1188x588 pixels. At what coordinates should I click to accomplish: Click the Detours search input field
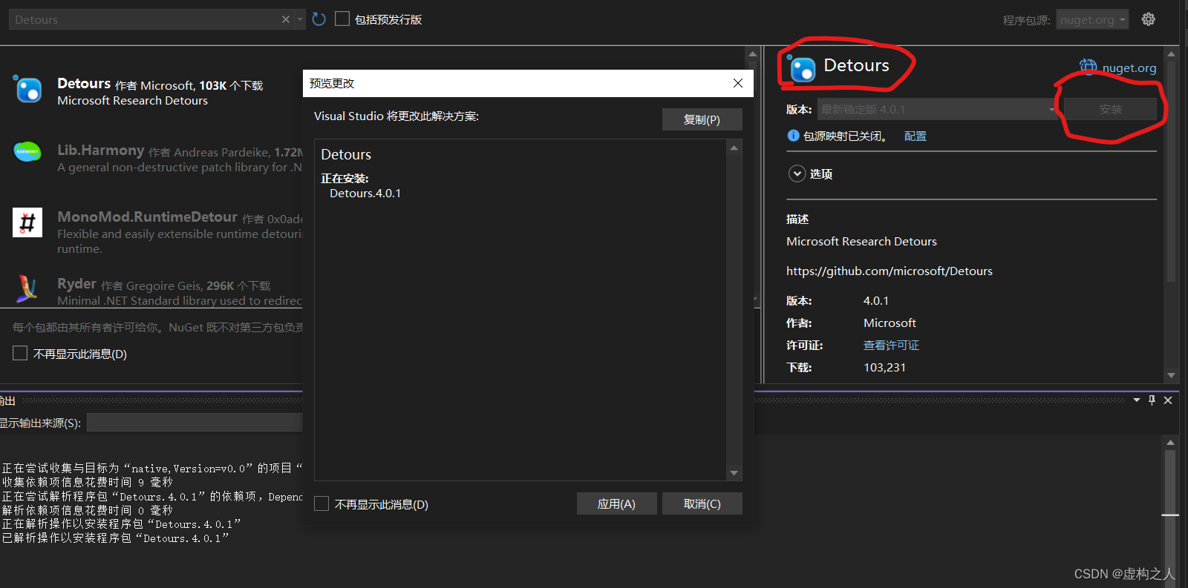point(145,19)
